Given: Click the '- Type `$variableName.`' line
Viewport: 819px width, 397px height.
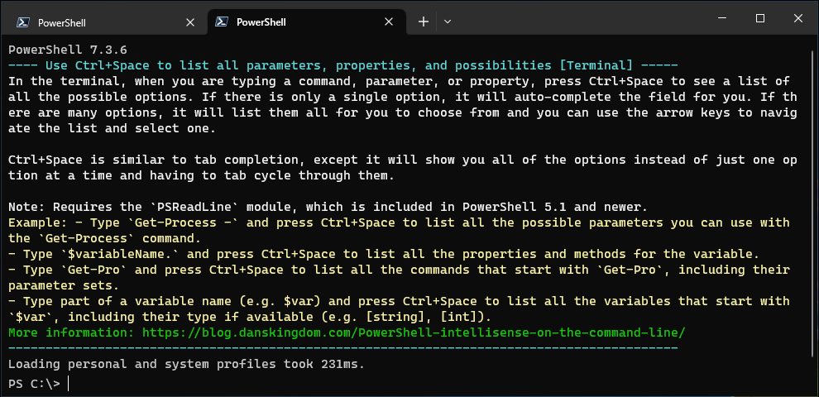Looking at the screenshot, I should click(x=383, y=255).
